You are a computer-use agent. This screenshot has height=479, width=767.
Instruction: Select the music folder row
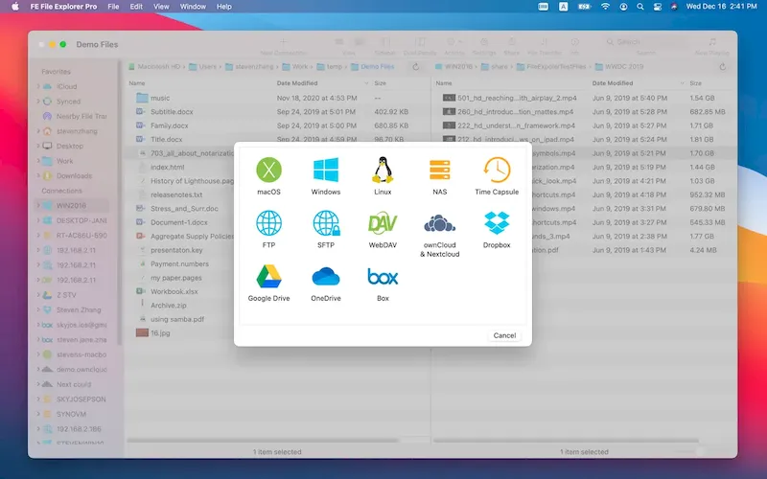(x=277, y=98)
